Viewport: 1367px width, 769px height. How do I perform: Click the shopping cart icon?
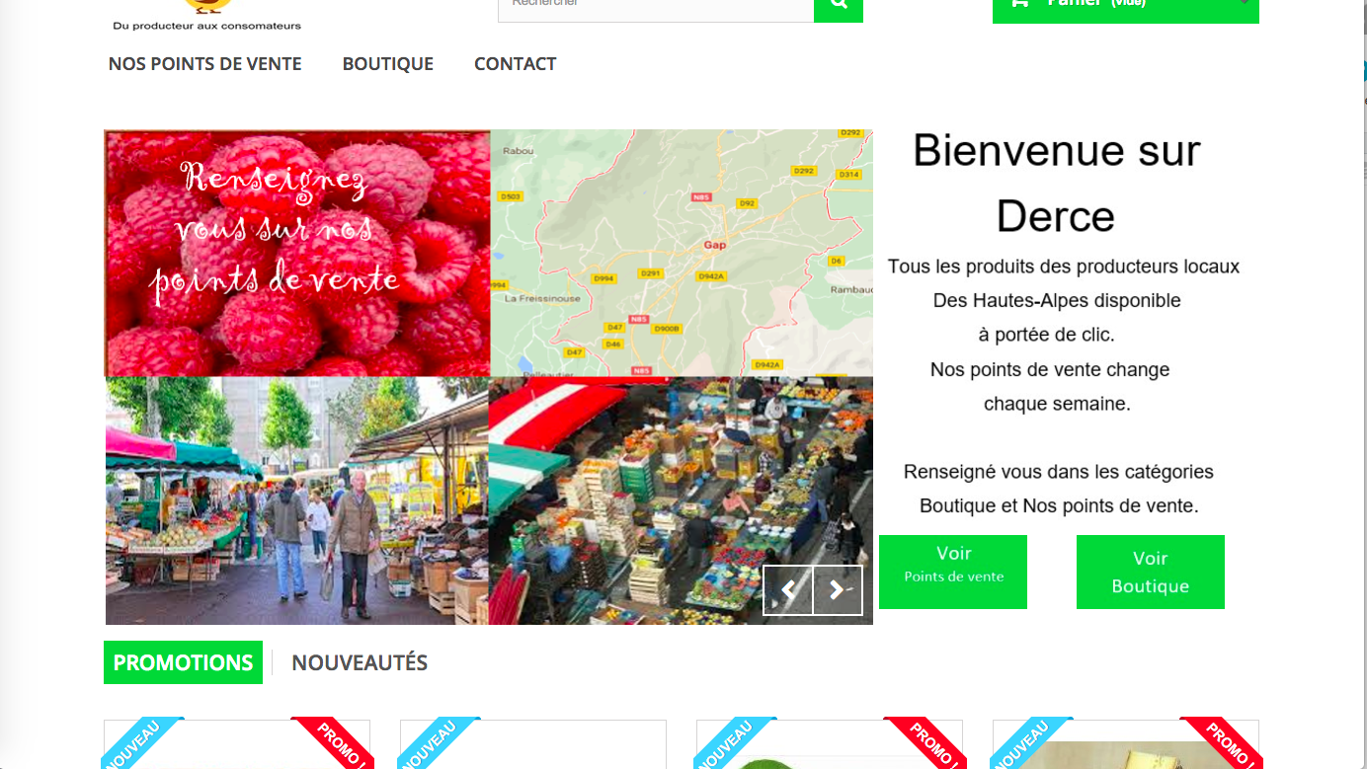coord(1019,3)
